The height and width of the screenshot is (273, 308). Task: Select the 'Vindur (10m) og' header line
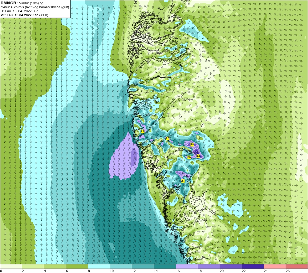(31, 3)
